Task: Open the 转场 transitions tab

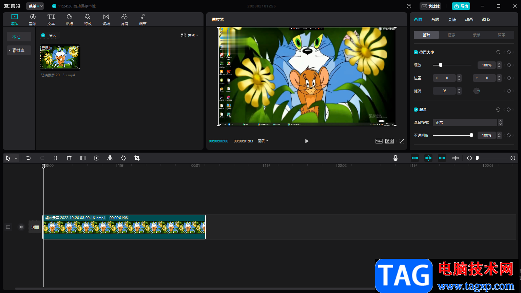Action: [x=106, y=20]
